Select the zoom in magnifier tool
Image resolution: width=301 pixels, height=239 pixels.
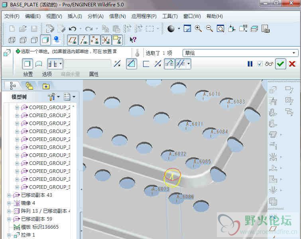pos(198,29)
